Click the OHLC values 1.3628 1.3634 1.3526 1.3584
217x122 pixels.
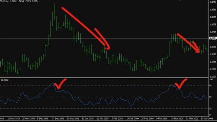pyautogui.click(x=24, y=1)
